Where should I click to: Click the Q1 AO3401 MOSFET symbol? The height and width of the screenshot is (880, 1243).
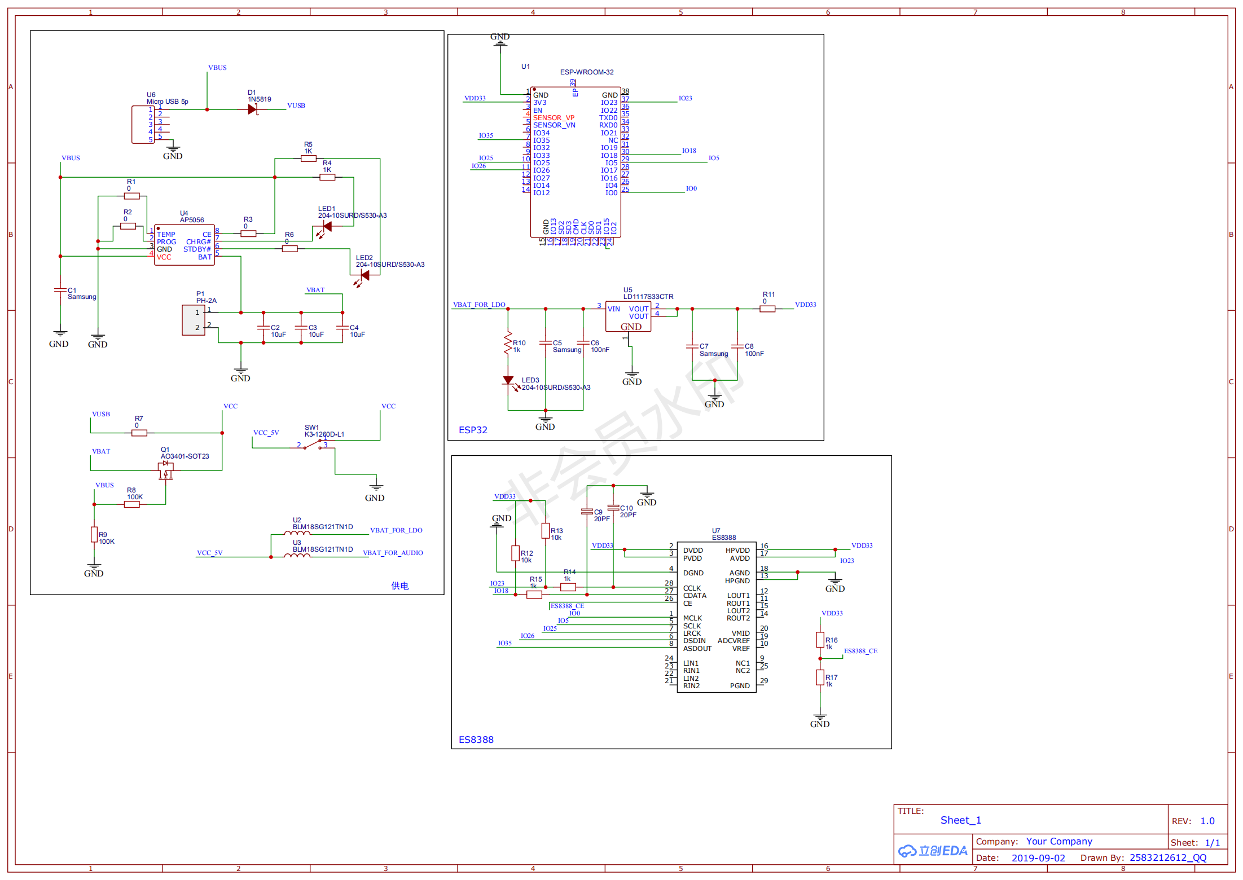(165, 470)
